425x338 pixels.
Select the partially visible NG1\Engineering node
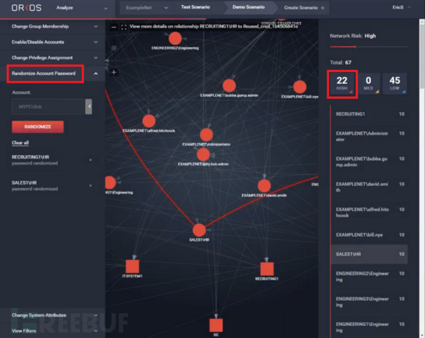tap(110, 183)
